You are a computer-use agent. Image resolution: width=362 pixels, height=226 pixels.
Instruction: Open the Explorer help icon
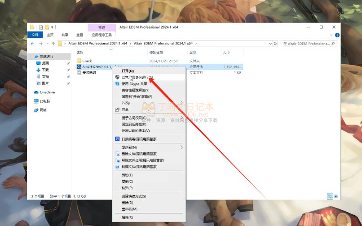(x=337, y=35)
